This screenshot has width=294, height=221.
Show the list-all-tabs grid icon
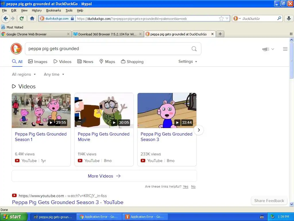click(291, 34)
